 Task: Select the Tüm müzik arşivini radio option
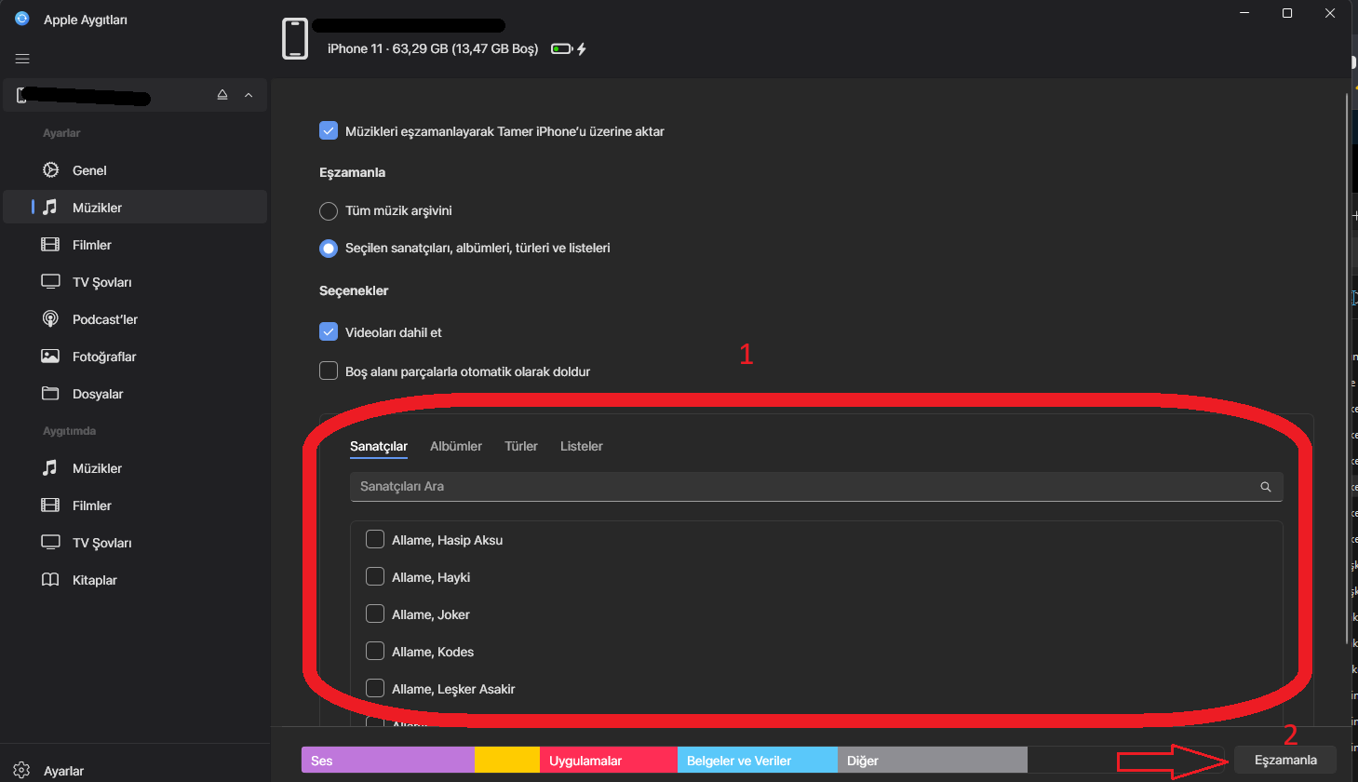pyautogui.click(x=329, y=211)
